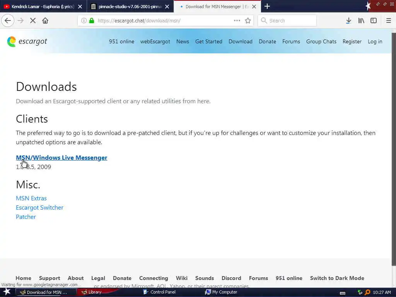Click Wiki in the footer
396x297 pixels.
(x=182, y=278)
